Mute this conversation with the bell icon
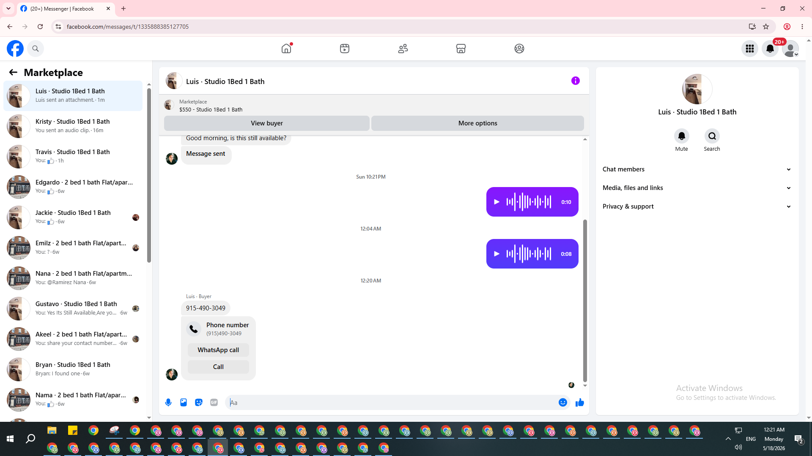Viewport: 812px width, 456px height. [x=682, y=136]
